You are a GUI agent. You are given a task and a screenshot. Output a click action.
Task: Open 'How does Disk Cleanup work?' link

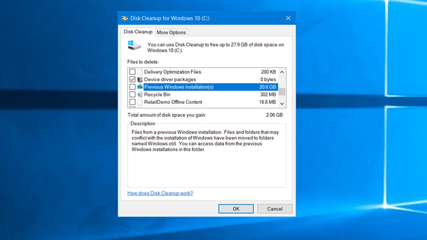click(160, 193)
